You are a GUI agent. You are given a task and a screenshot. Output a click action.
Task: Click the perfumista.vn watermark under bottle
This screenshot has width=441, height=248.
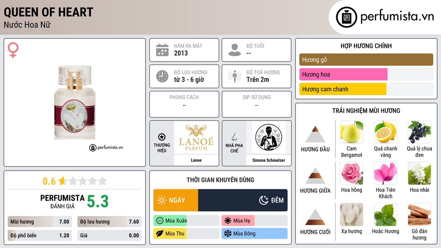(106, 147)
